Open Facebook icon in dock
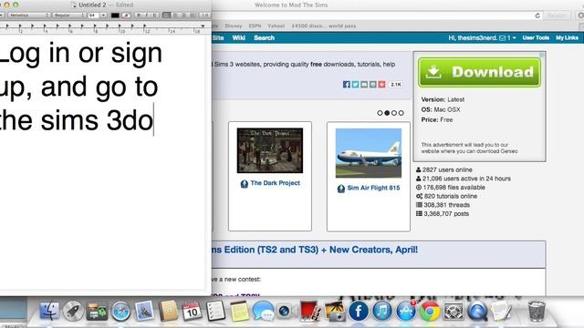Viewport: 584px width, 328px height. tap(359, 311)
